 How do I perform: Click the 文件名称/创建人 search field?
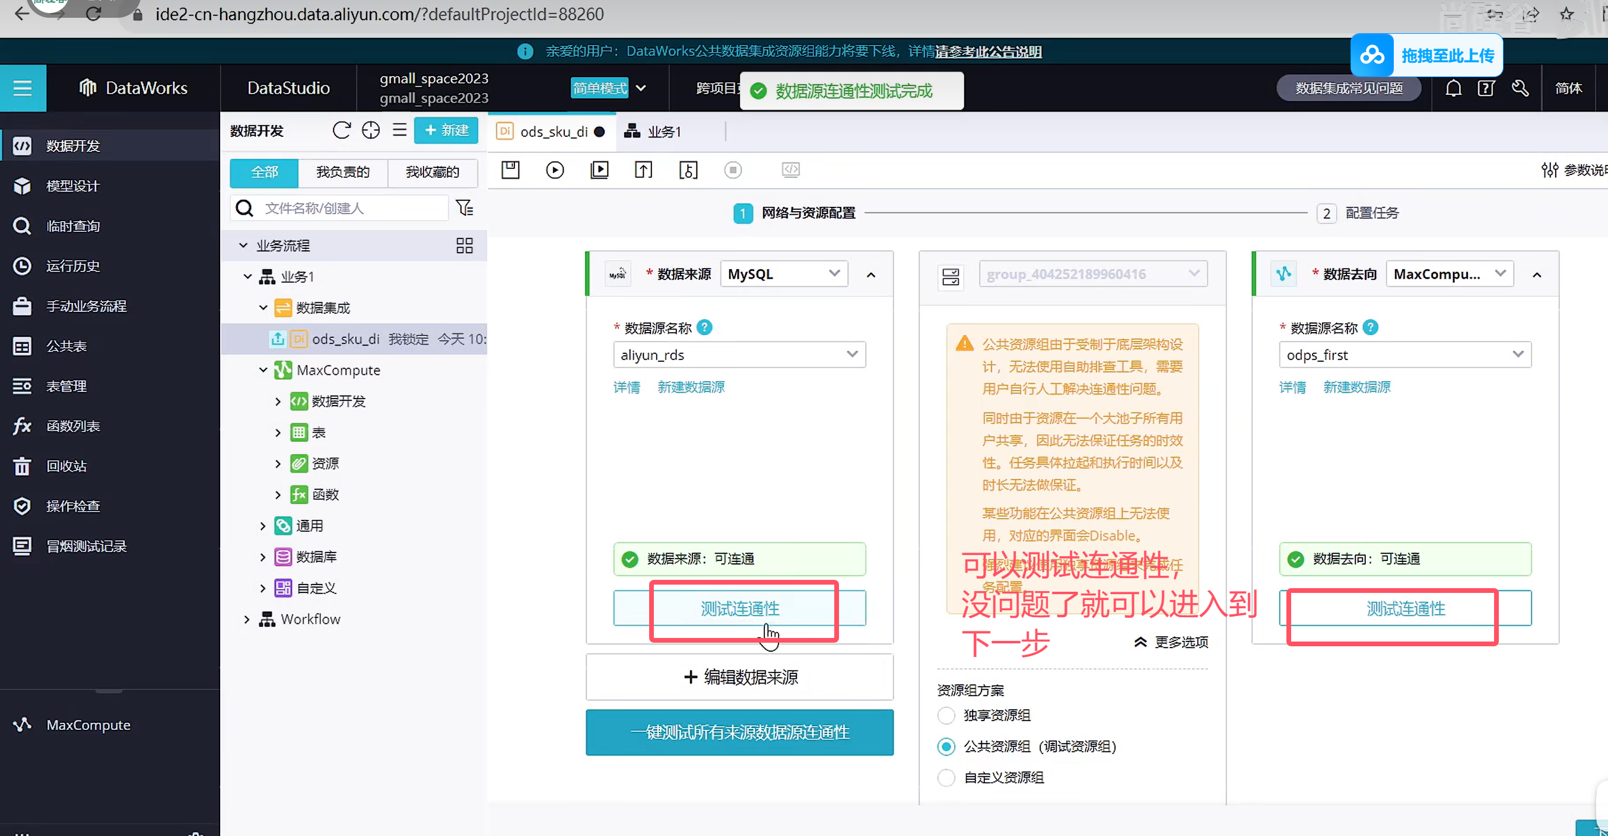coord(349,208)
